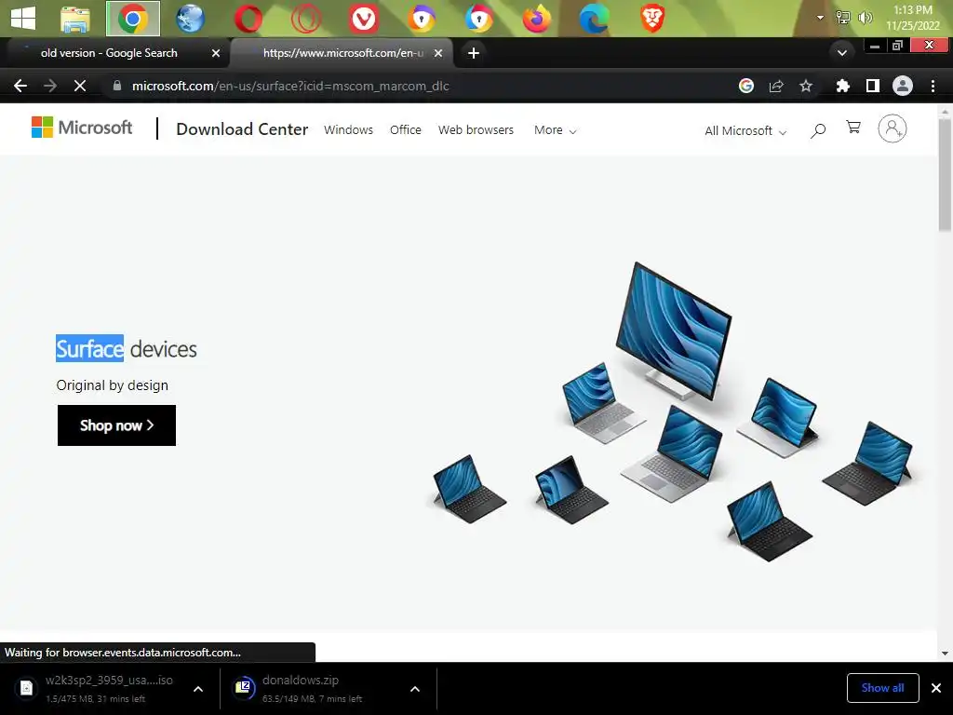Switch to Google Chrome taskbar icon
953x715 pixels.
pos(133,19)
